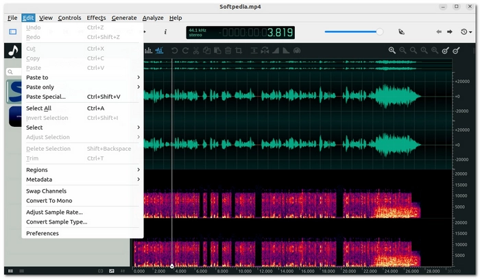The image size is (480, 279).
Task: Click the third magnifier zoom icon
Action: (413, 51)
